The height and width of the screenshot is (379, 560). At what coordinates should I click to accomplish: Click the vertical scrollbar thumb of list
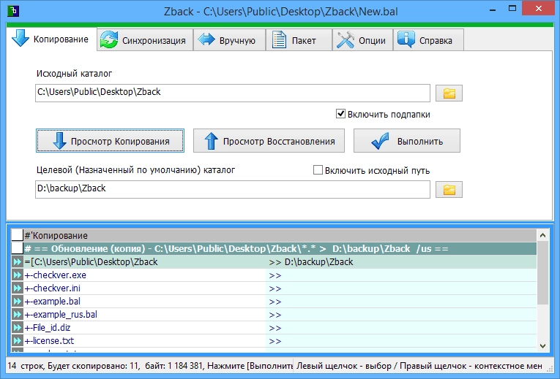click(542, 273)
